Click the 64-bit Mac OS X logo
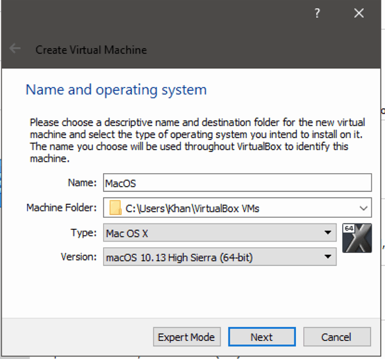This screenshot has height=359, width=385. tap(357, 238)
